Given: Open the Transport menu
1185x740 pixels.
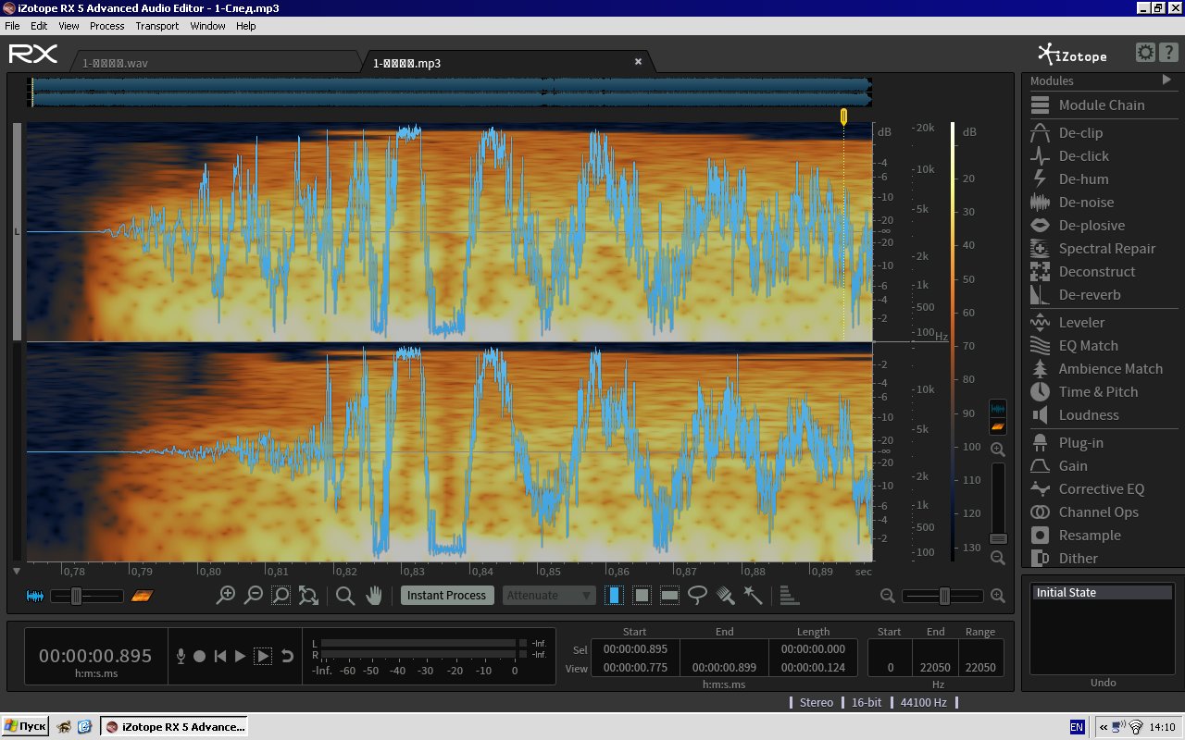Looking at the screenshot, I should tap(156, 26).
